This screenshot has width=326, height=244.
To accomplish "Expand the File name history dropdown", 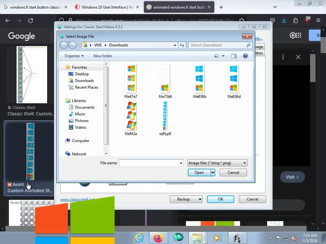I will tap(181, 163).
